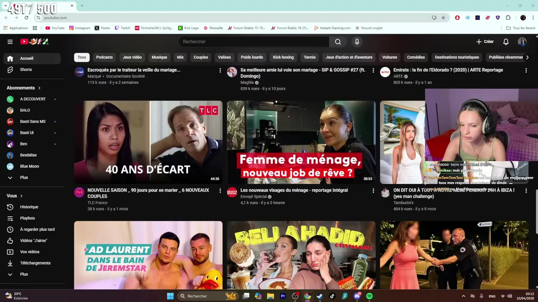Open options for Les nouveaux visages du ménage
The image size is (538, 302).
pos(373,191)
